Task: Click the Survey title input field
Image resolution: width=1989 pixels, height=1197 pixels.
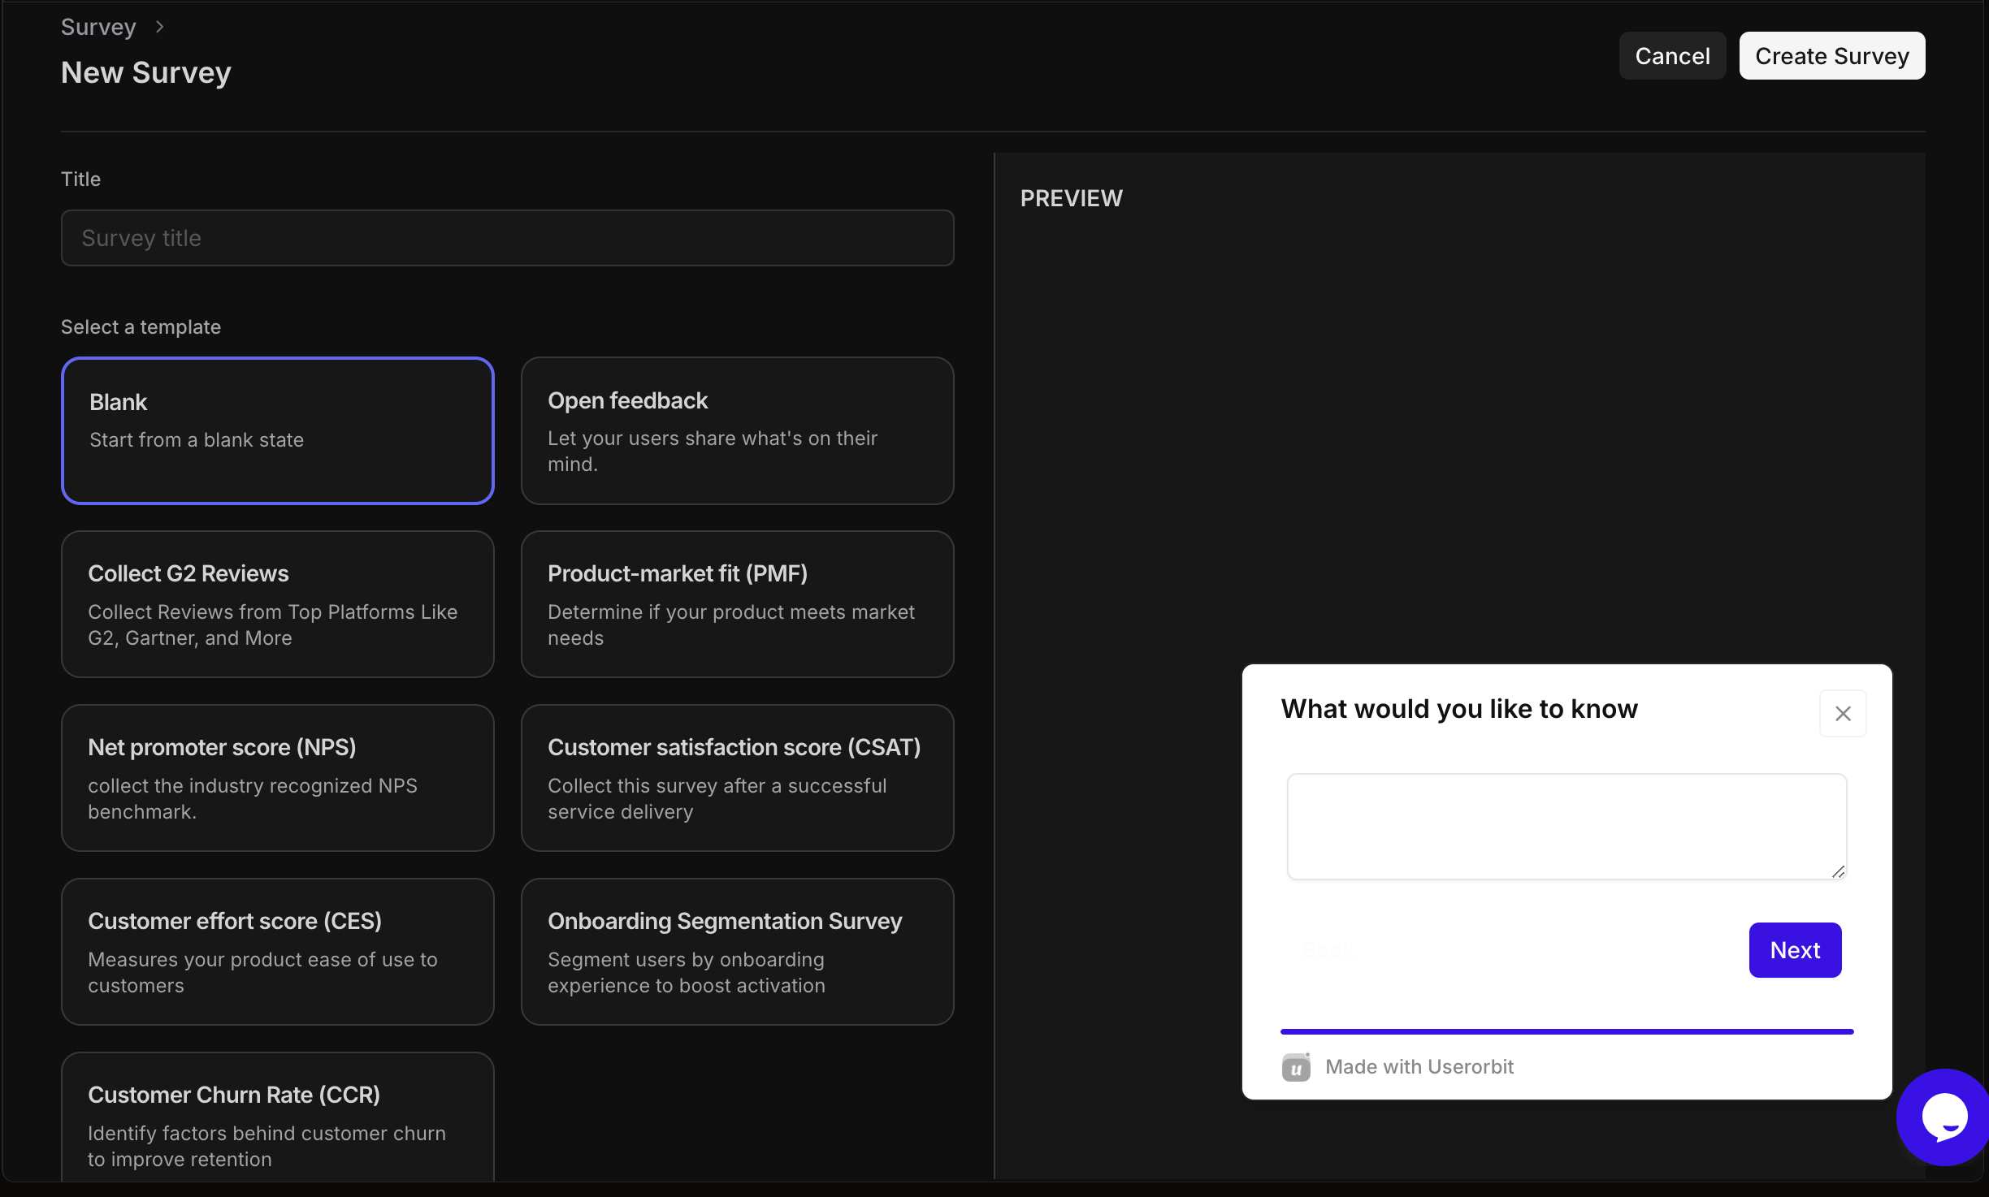Action: pos(507,238)
